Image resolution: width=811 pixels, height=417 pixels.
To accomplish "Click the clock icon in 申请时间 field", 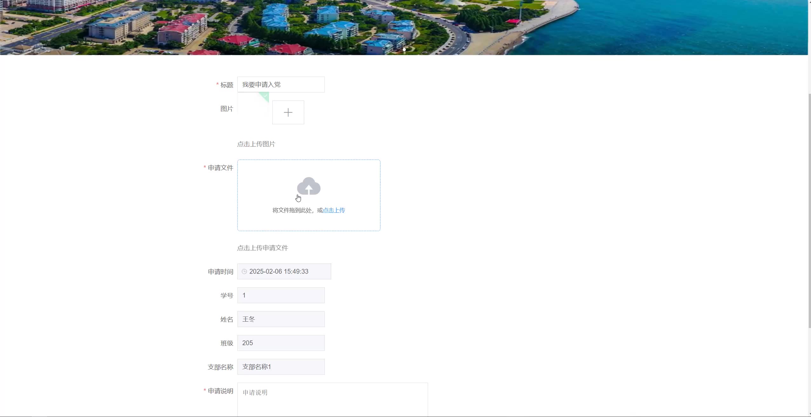I will tap(244, 271).
